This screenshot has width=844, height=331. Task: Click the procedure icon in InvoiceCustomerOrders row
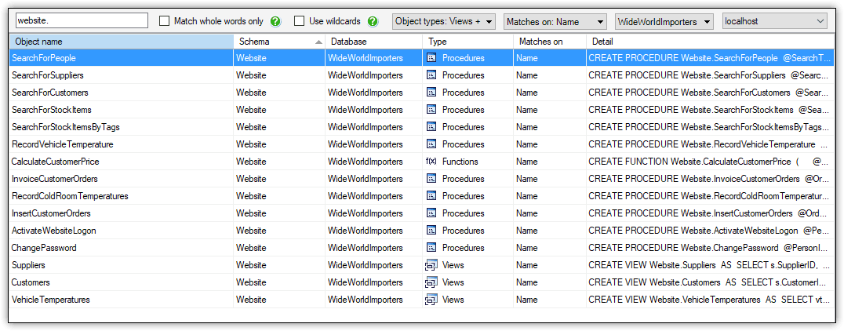[431, 179]
